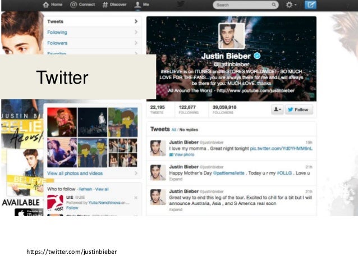Viewport: 358px width, 269px height.
Task: Click the chevron next to Following
Action: pyautogui.click(x=136, y=32)
